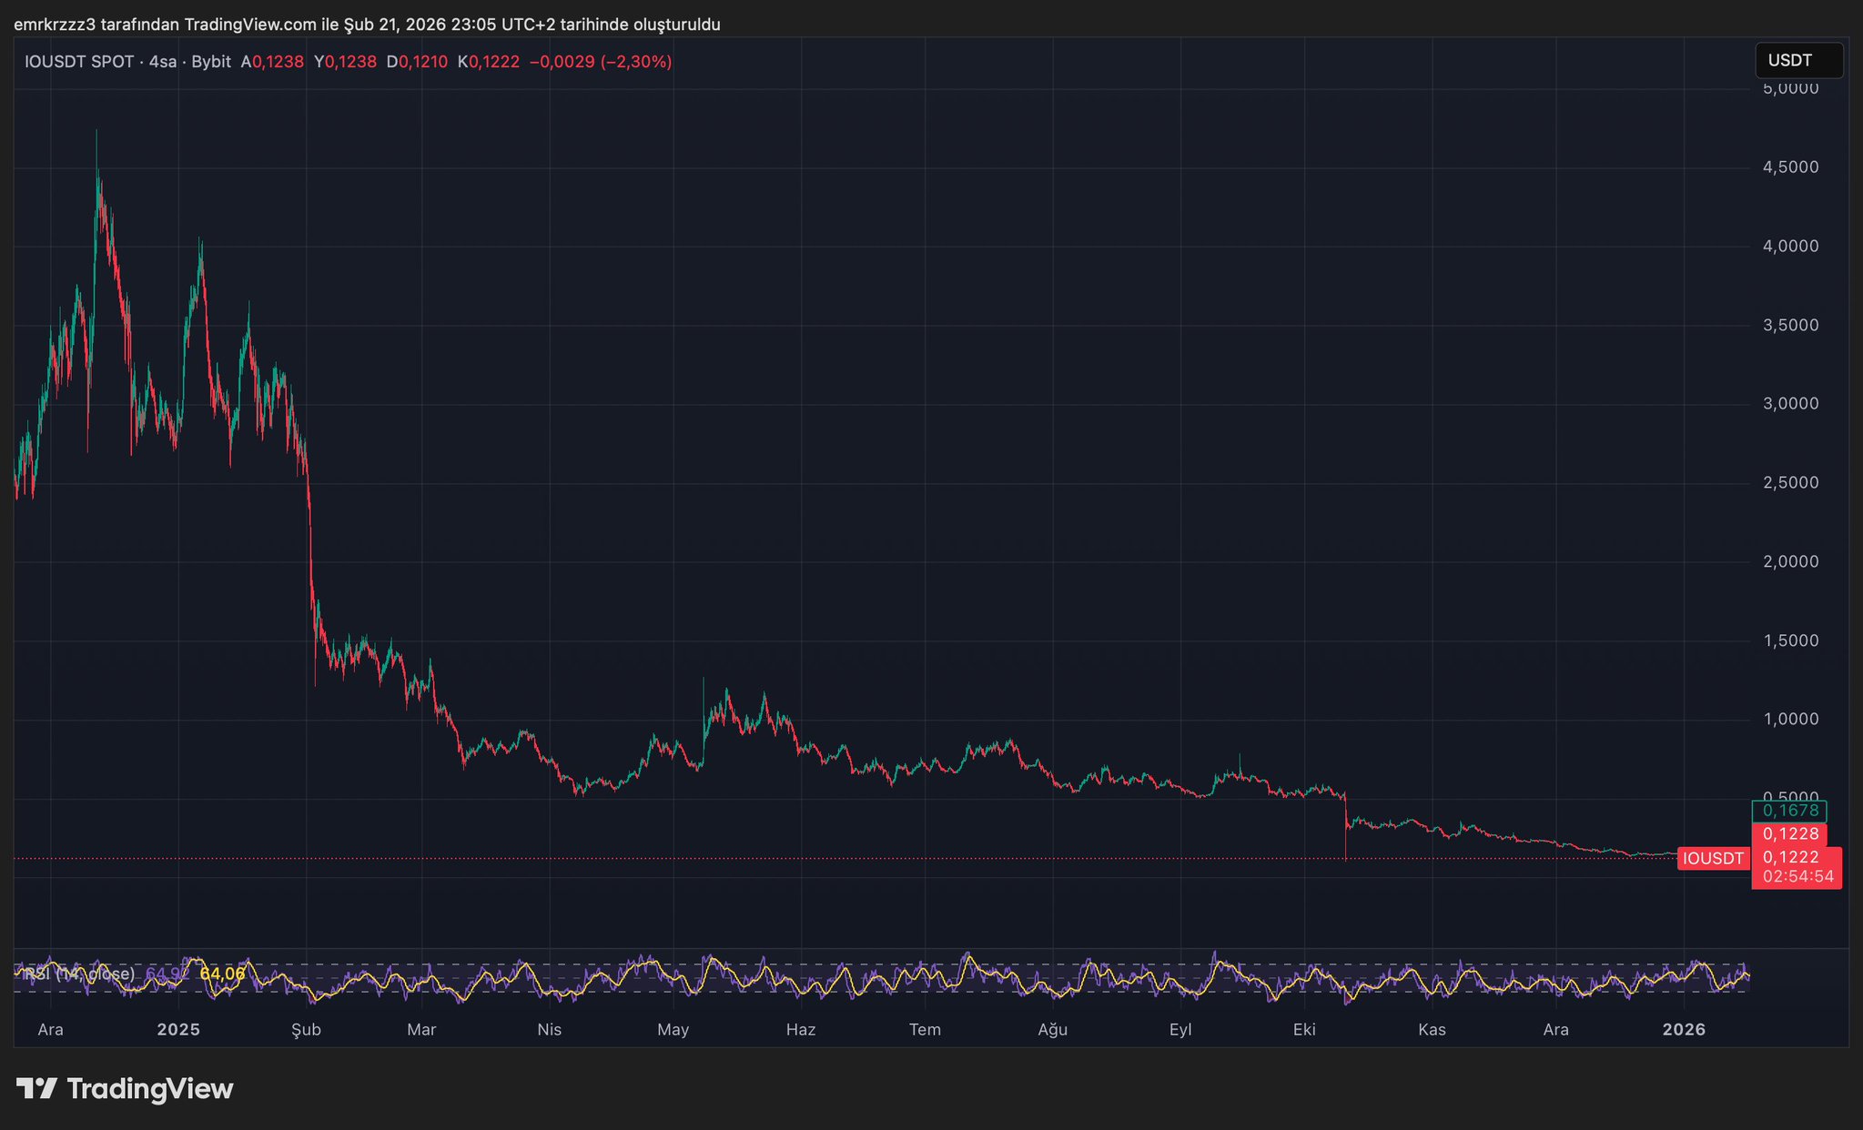Click the red IOUSDT price line tag
This screenshot has width=1863, height=1130.
pyautogui.click(x=1713, y=858)
